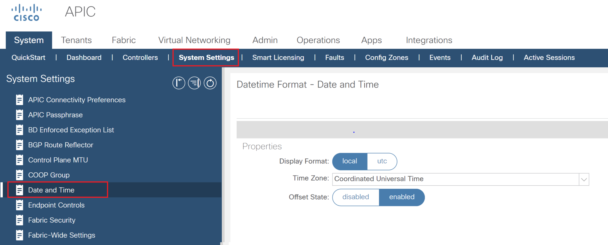Open Endpoint Controls settings
The height and width of the screenshot is (245, 608).
(56, 205)
